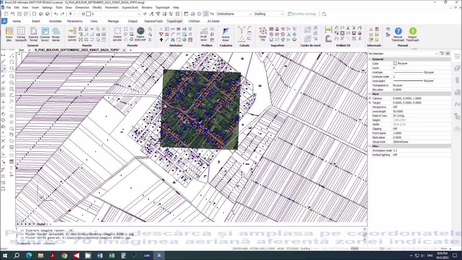Open Mozaic planse tool
This screenshot has width=462, height=260.
point(56,34)
